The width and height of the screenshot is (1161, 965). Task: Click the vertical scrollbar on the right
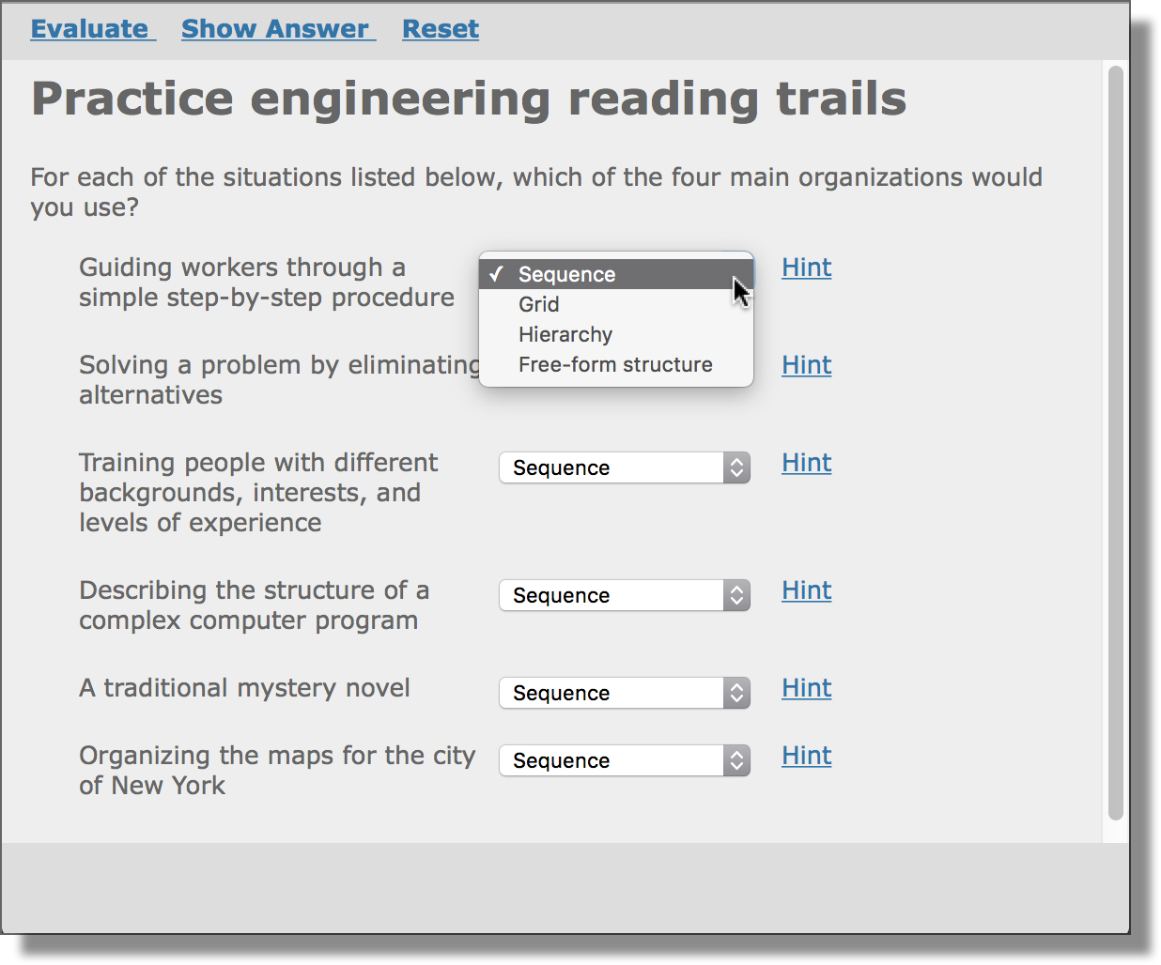(1116, 443)
